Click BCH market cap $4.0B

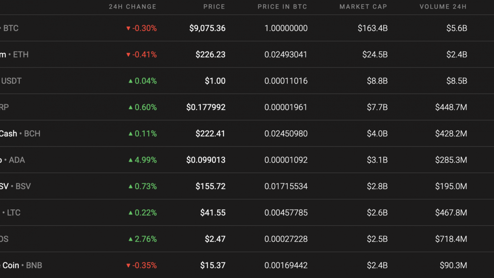click(x=377, y=134)
